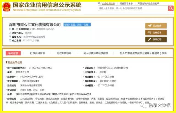Click the 登记状态 value 存续（在营、开业、在册）
This screenshot has width=176, height=113.
pyautogui.click(x=33, y=90)
